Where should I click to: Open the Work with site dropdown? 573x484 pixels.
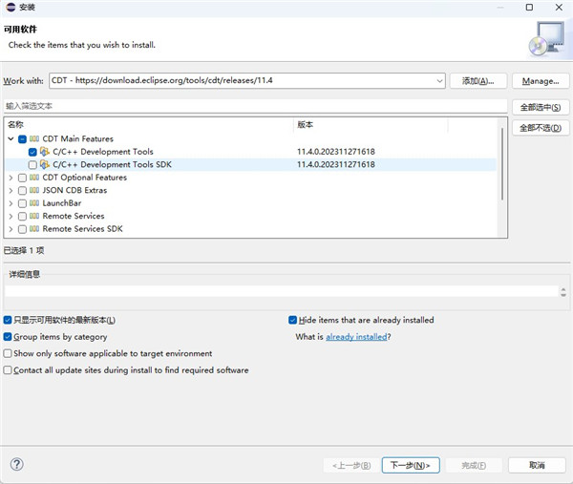[x=439, y=81]
